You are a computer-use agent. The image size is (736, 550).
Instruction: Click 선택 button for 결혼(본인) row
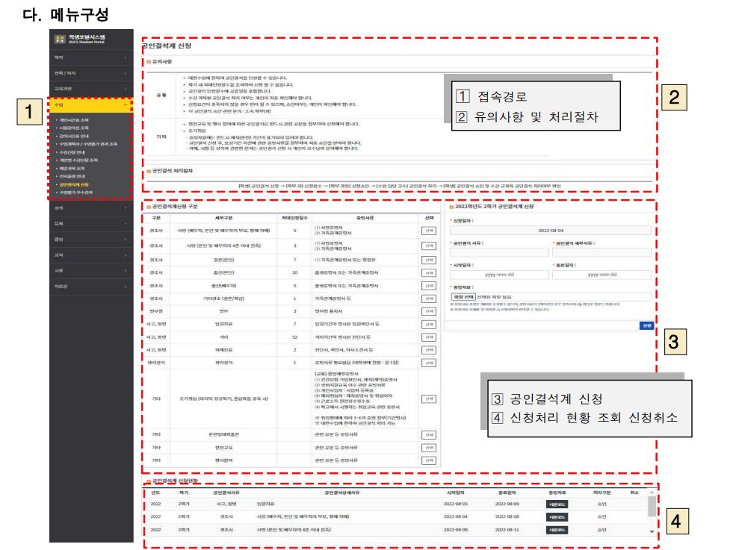(428, 260)
